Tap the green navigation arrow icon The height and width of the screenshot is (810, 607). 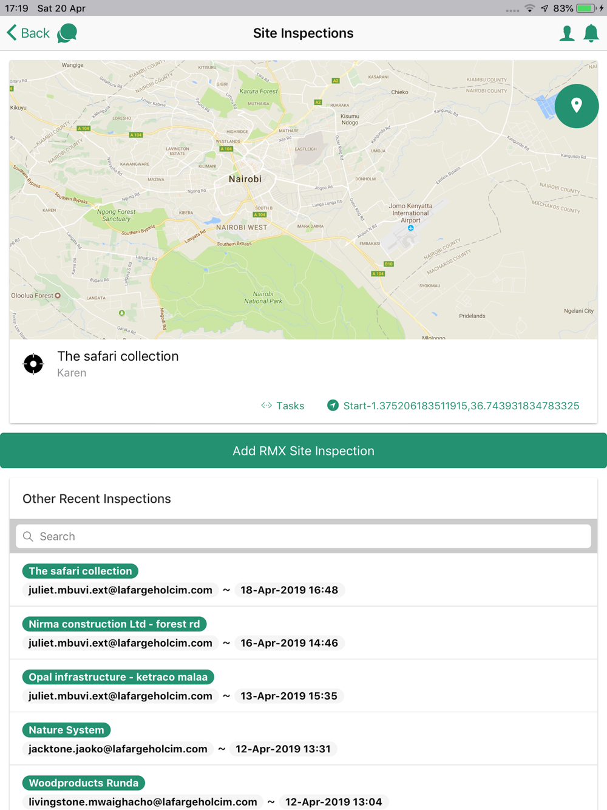(x=333, y=406)
